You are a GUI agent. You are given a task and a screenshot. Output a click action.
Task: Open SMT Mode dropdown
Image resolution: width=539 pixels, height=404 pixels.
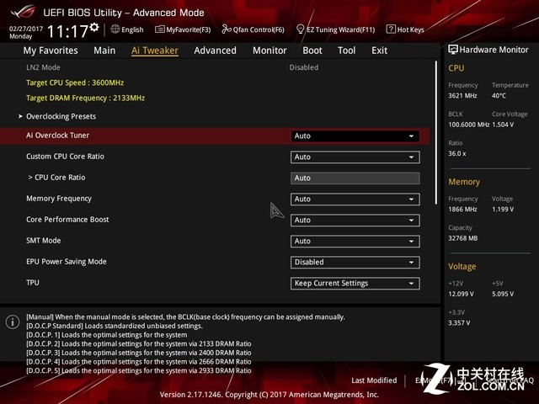point(355,242)
